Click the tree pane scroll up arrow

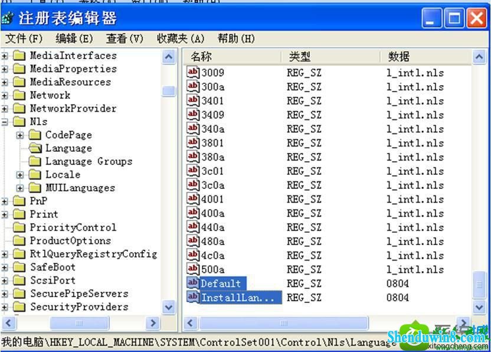169,57
